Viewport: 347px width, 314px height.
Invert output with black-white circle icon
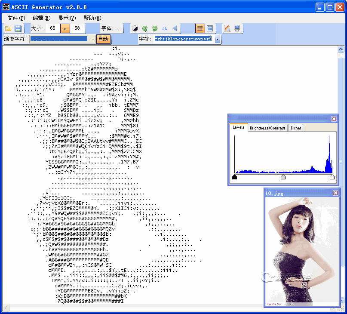coord(135,28)
